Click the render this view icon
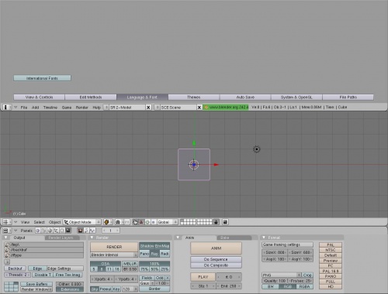Screen dimensions: 388x294 pyautogui.click(x=225, y=222)
